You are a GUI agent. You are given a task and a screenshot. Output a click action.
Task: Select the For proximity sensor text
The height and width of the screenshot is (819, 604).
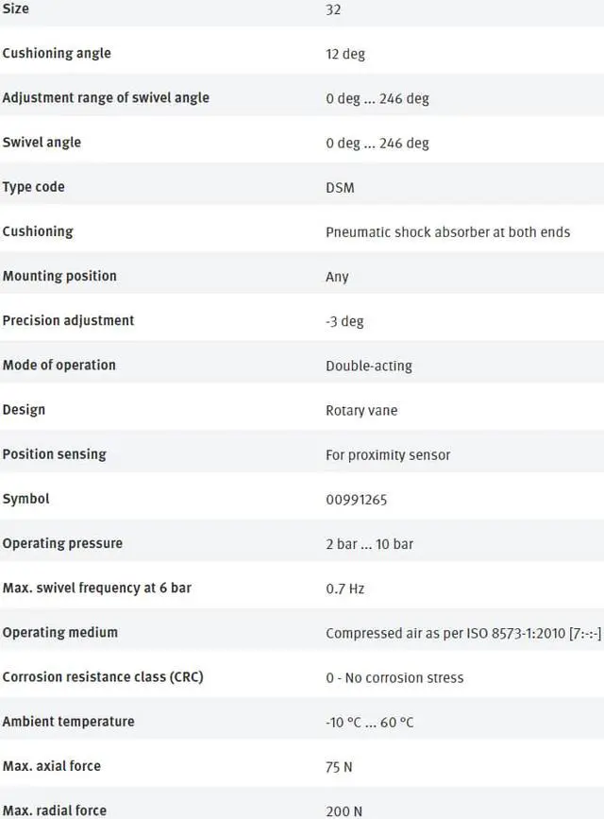coord(388,454)
